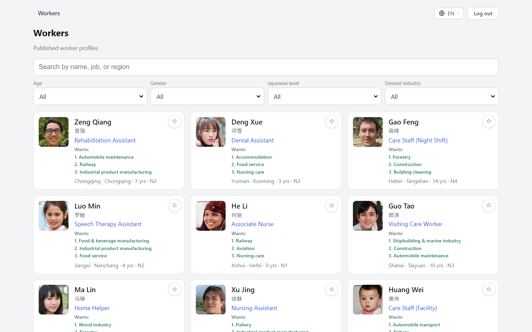Open the Associate Nurse link
This screenshot has height=332, width=532.
coord(253,224)
